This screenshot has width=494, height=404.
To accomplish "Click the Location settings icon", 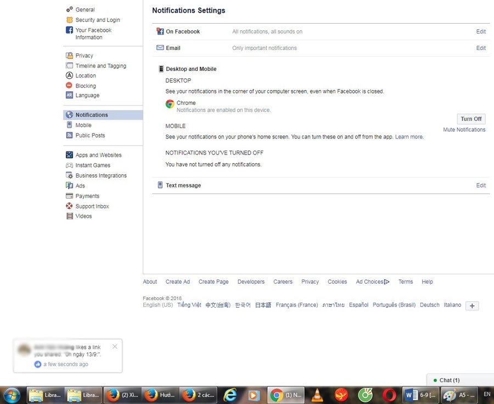I will [x=69, y=75].
